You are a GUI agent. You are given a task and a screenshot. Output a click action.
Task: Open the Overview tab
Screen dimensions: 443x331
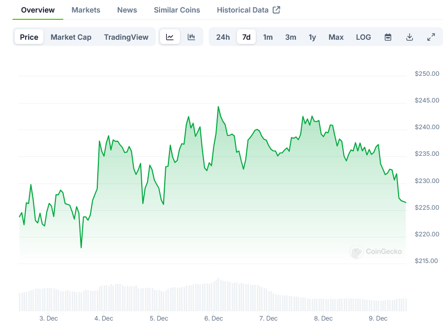(38, 10)
